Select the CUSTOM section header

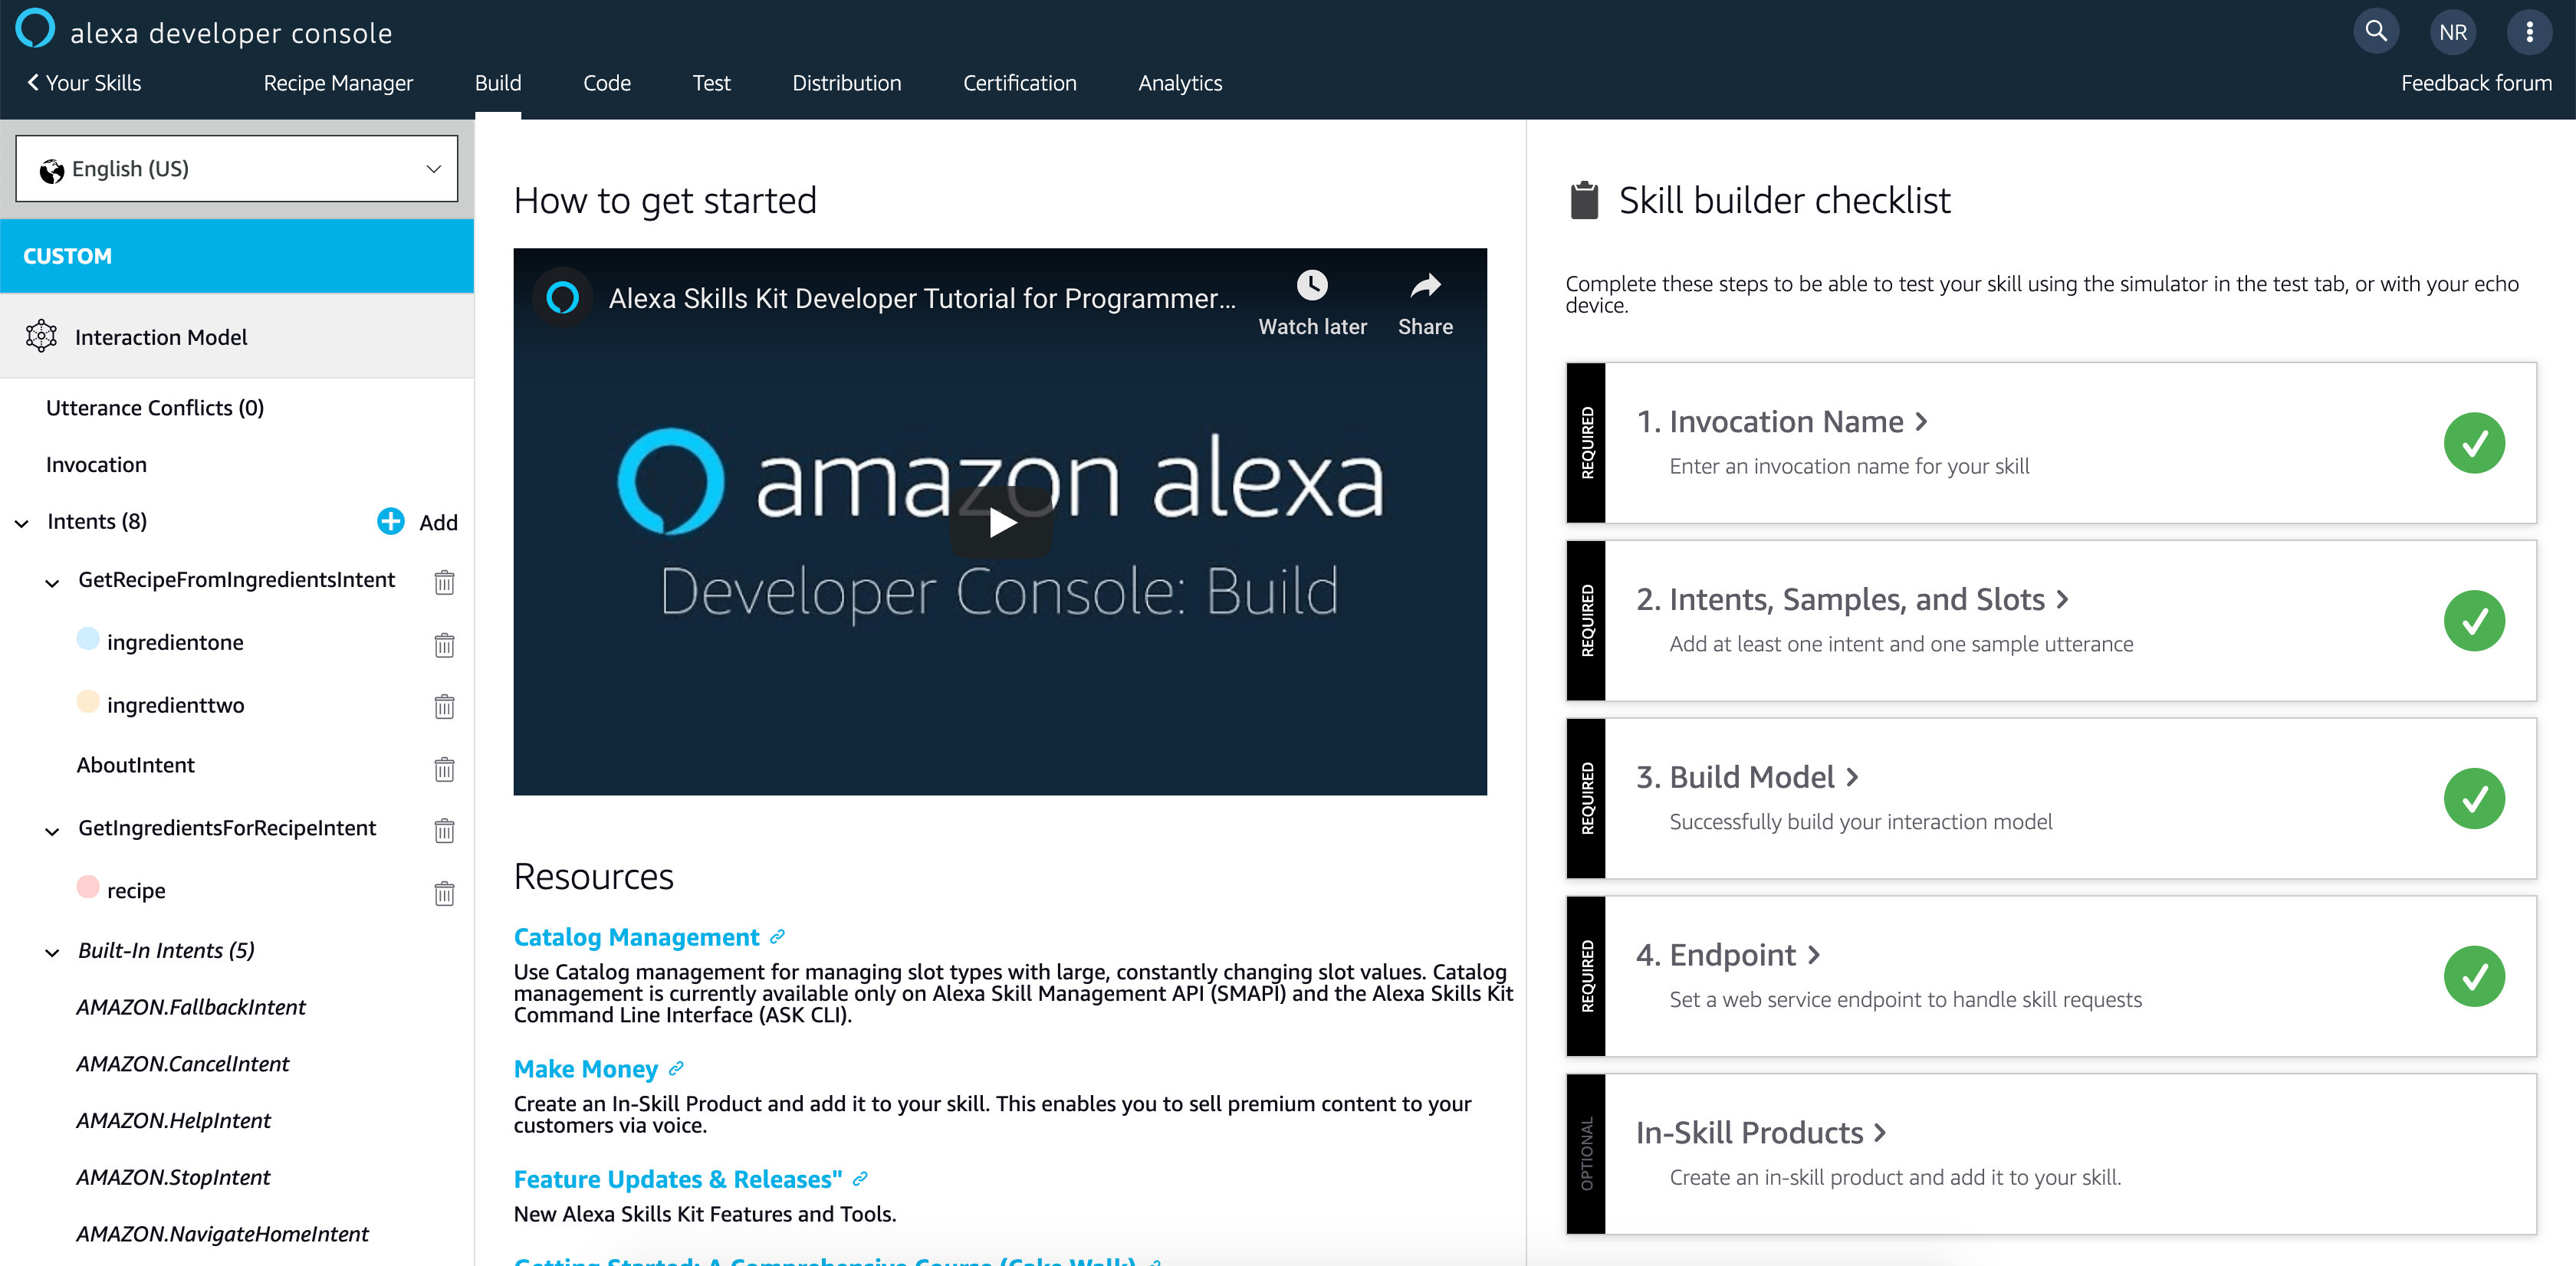pos(237,256)
